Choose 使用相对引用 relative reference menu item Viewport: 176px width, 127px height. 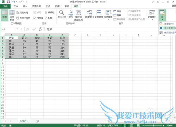click(167, 33)
